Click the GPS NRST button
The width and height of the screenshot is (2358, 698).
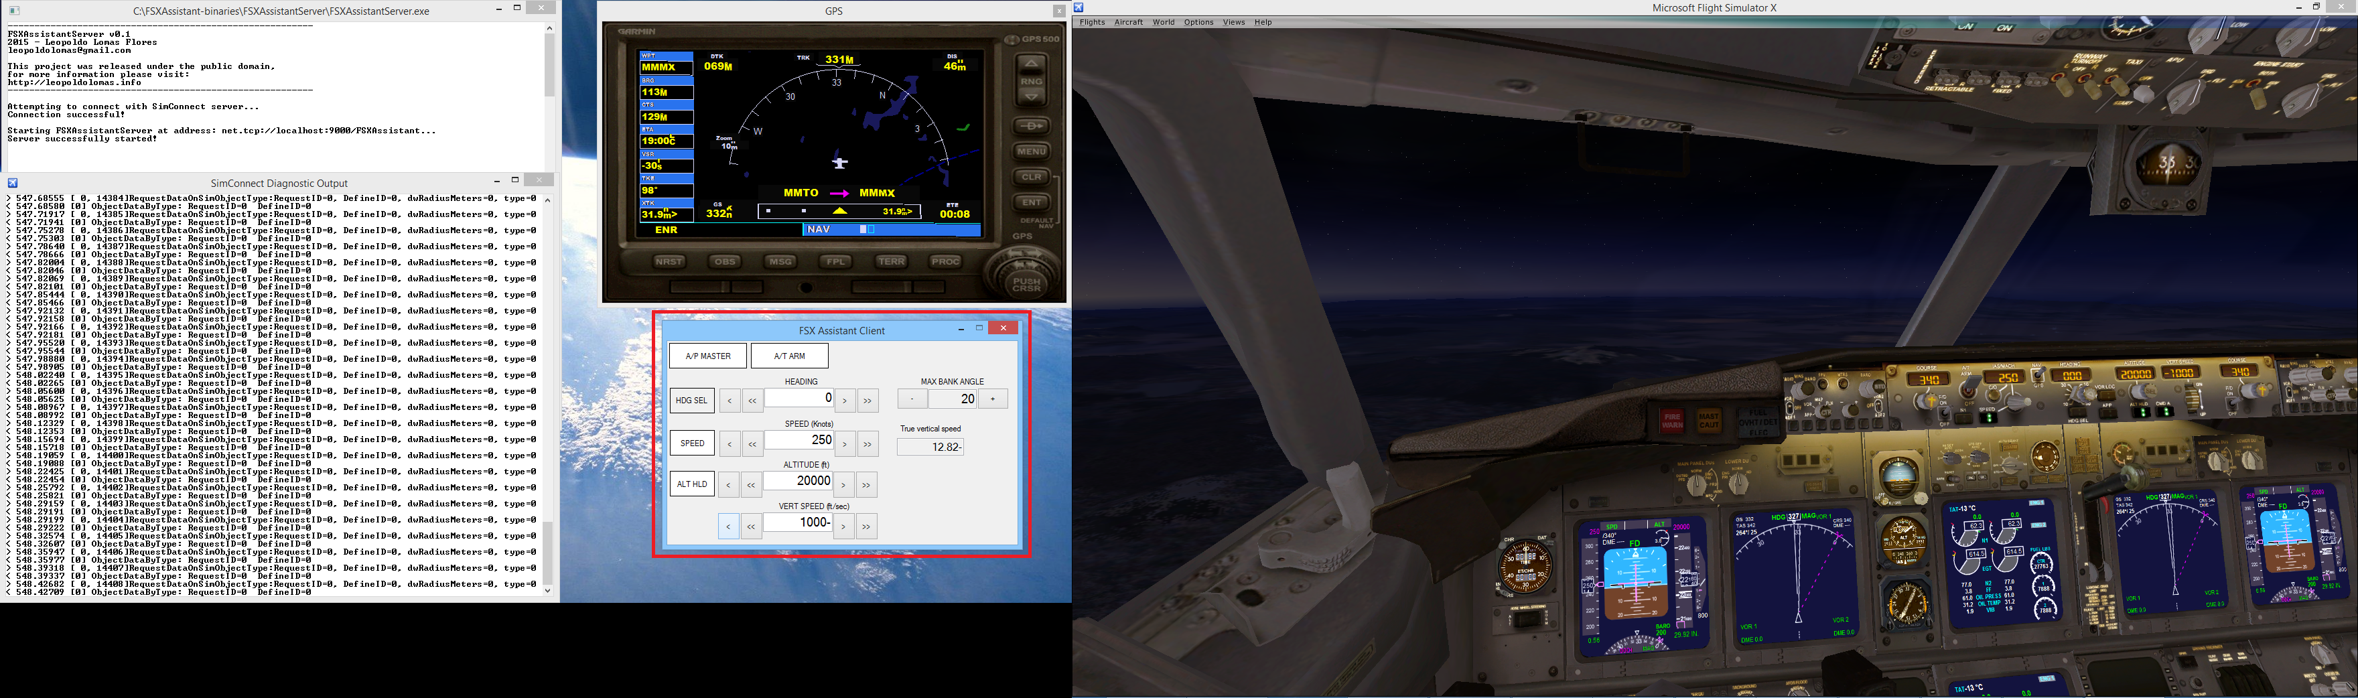tap(669, 262)
